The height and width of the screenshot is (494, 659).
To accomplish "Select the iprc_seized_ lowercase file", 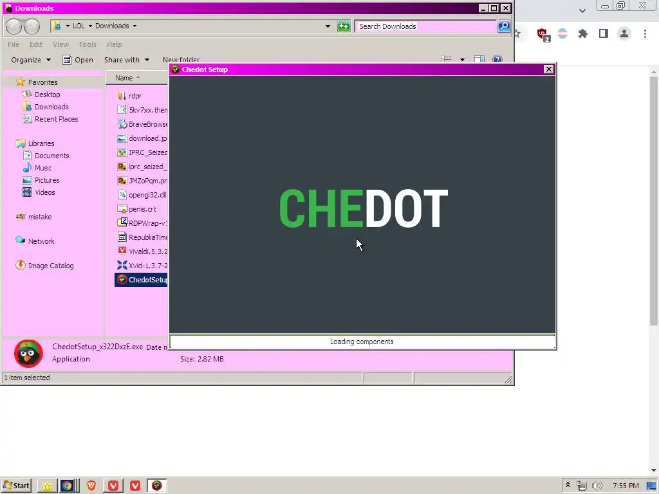I will coord(142,167).
